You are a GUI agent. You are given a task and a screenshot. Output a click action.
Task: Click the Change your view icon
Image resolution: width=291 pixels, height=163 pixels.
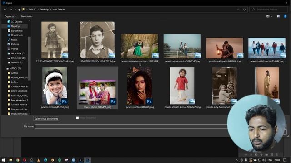click(x=268, y=16)
